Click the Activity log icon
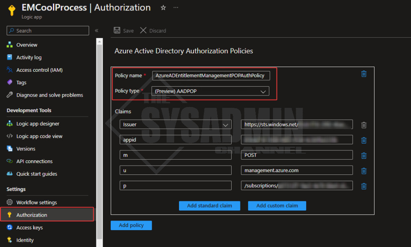The height and width of the screenshot is (247, 411). [x=10, y=57]
